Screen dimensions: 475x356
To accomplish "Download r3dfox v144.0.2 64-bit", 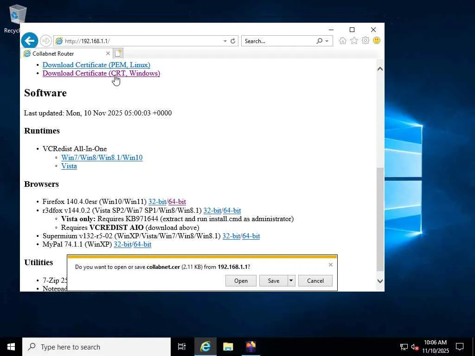I will pyautogui.click(x=232, y=210).
